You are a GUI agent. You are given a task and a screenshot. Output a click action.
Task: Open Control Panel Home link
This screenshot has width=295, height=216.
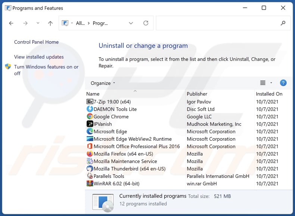pos(36,42)
